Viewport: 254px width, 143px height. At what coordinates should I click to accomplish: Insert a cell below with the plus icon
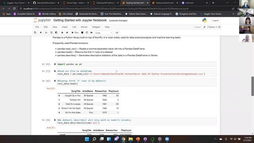click(40, 33)
